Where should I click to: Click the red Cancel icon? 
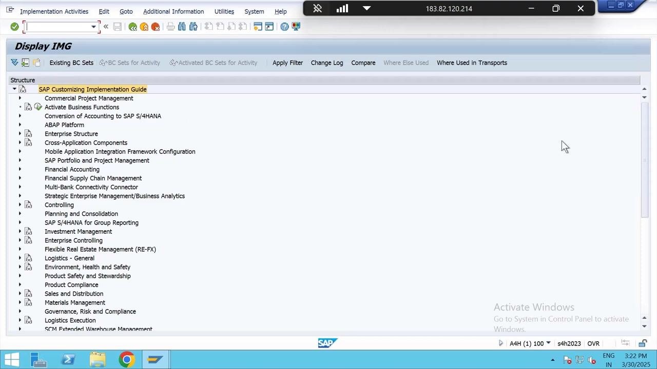(x=156, y=27)
